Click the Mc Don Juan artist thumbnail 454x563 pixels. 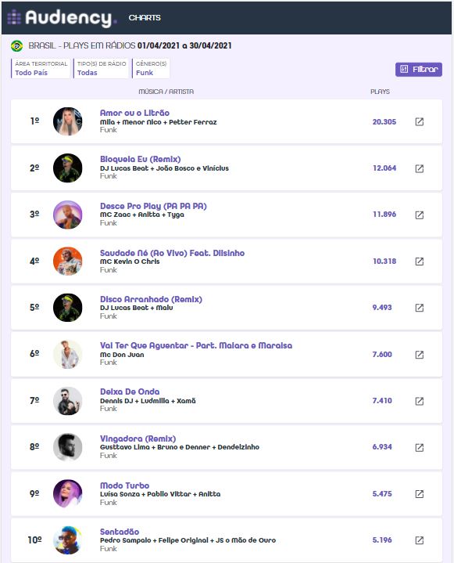pos(68,355)
